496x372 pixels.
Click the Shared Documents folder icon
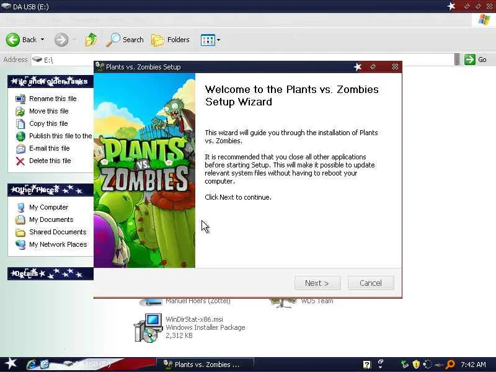[x=20, y=232]
